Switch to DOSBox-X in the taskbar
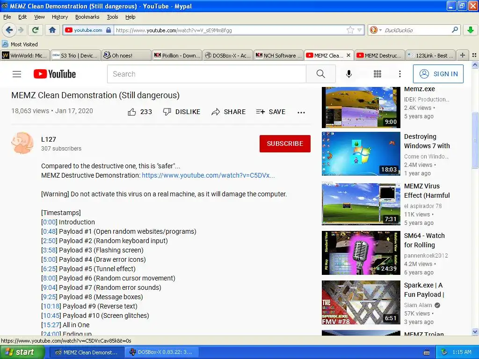 162,352
